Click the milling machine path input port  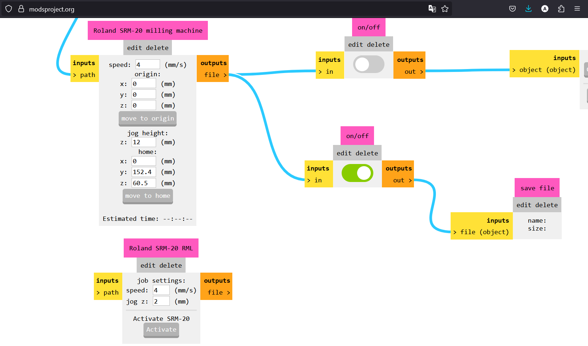(85, 75)
